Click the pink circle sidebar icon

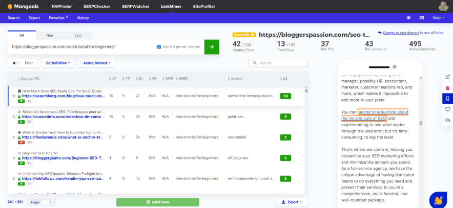448,87
